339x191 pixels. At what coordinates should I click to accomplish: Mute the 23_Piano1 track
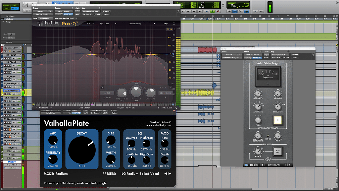pyautogui.click(x=10, y=58)
